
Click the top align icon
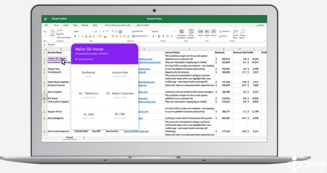click(x=113, y=32)
